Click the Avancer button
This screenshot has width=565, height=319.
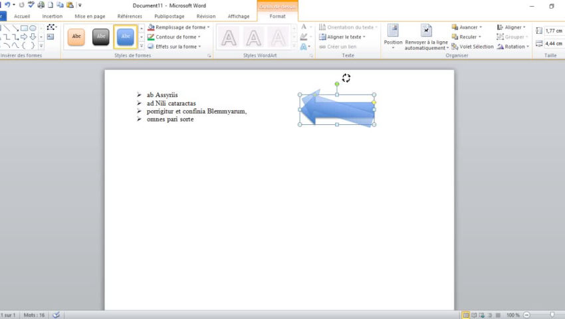[467, 27]
